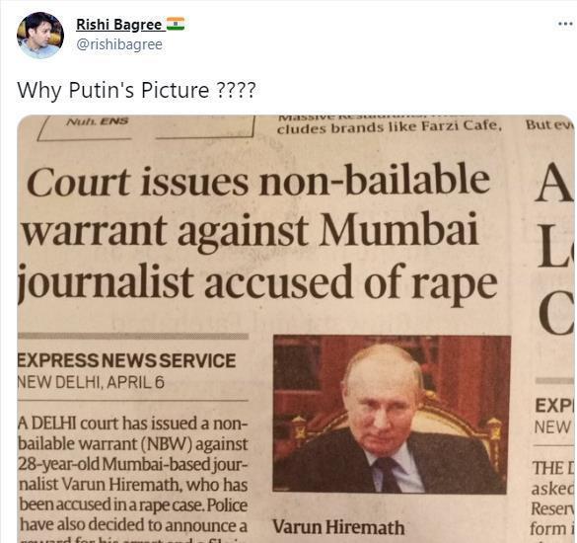The height and width of the screenshot is (543, 577).
Task: Click the cut-off 'THE D' column text
Action: pos(552,468)
